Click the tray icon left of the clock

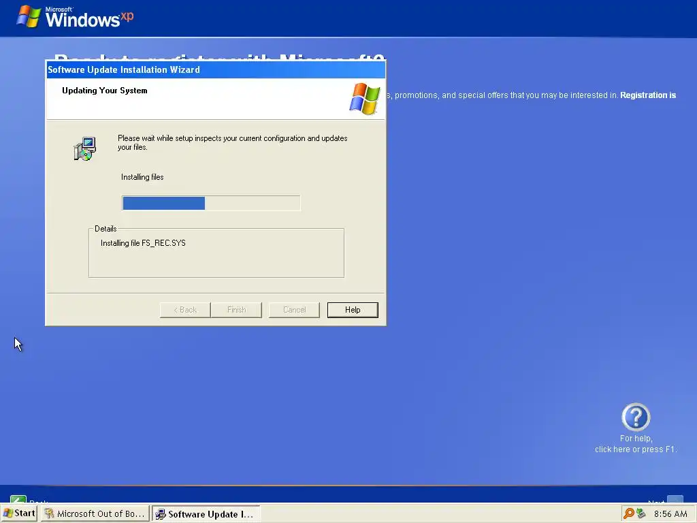(x=641, y=513)
